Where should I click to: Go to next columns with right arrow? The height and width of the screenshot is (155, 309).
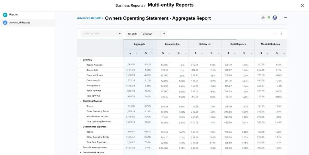pyautogui.click(x=281, y=34)
